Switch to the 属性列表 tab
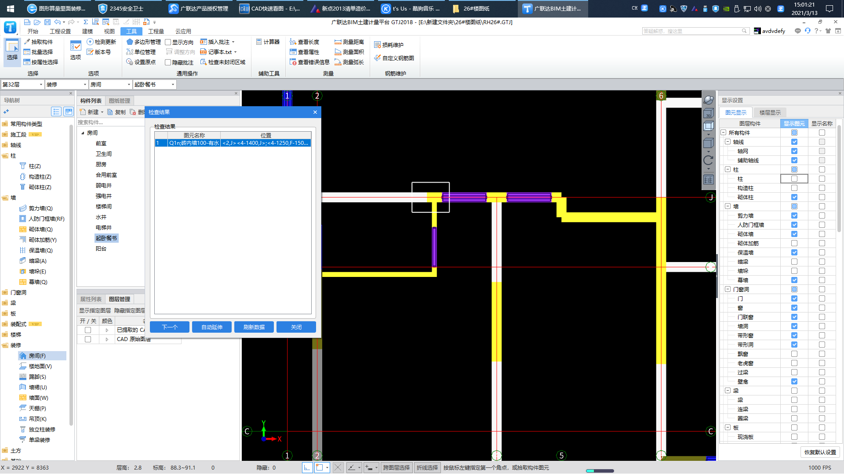844x474 pixels. [x=91, y=299]
